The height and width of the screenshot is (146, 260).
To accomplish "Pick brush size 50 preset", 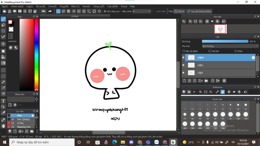I will (223, 115).
